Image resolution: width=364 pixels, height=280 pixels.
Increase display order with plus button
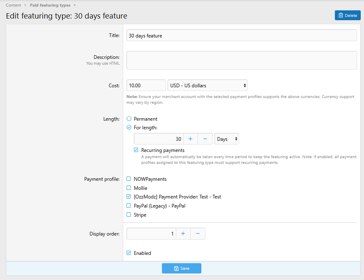[x=183, y=234]
